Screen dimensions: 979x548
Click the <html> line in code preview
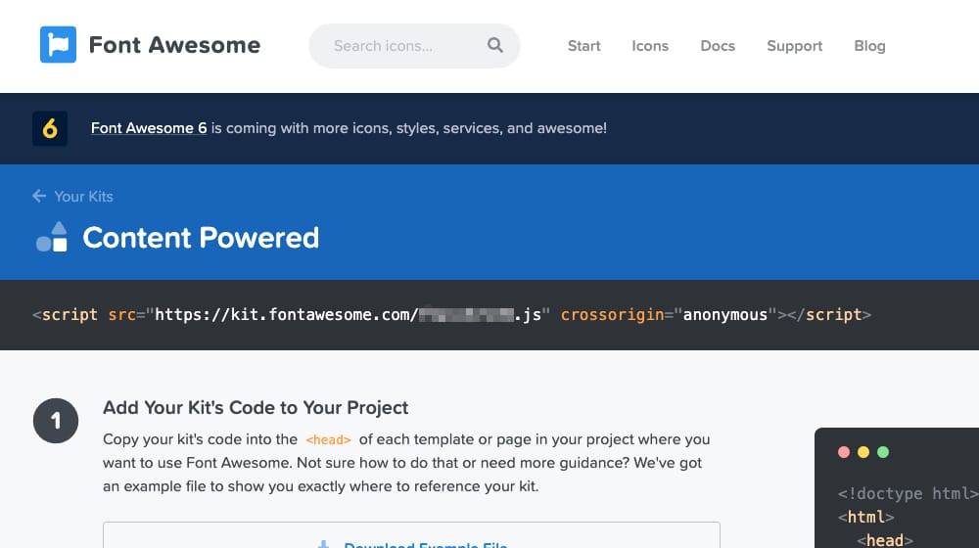pos(866,517)
